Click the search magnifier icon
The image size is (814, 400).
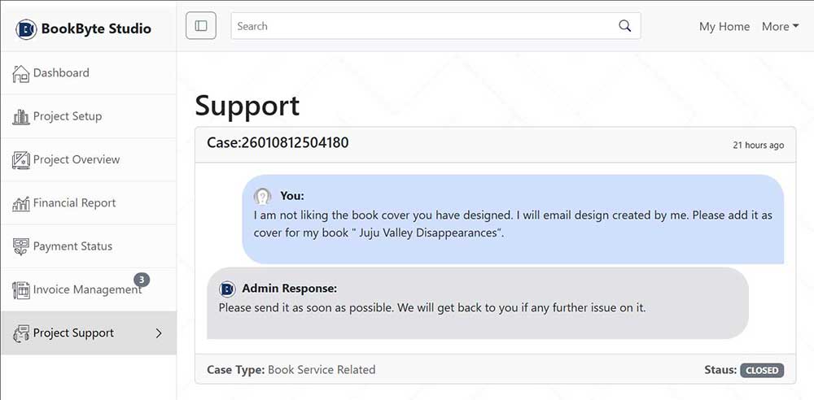tap(624, 26)
